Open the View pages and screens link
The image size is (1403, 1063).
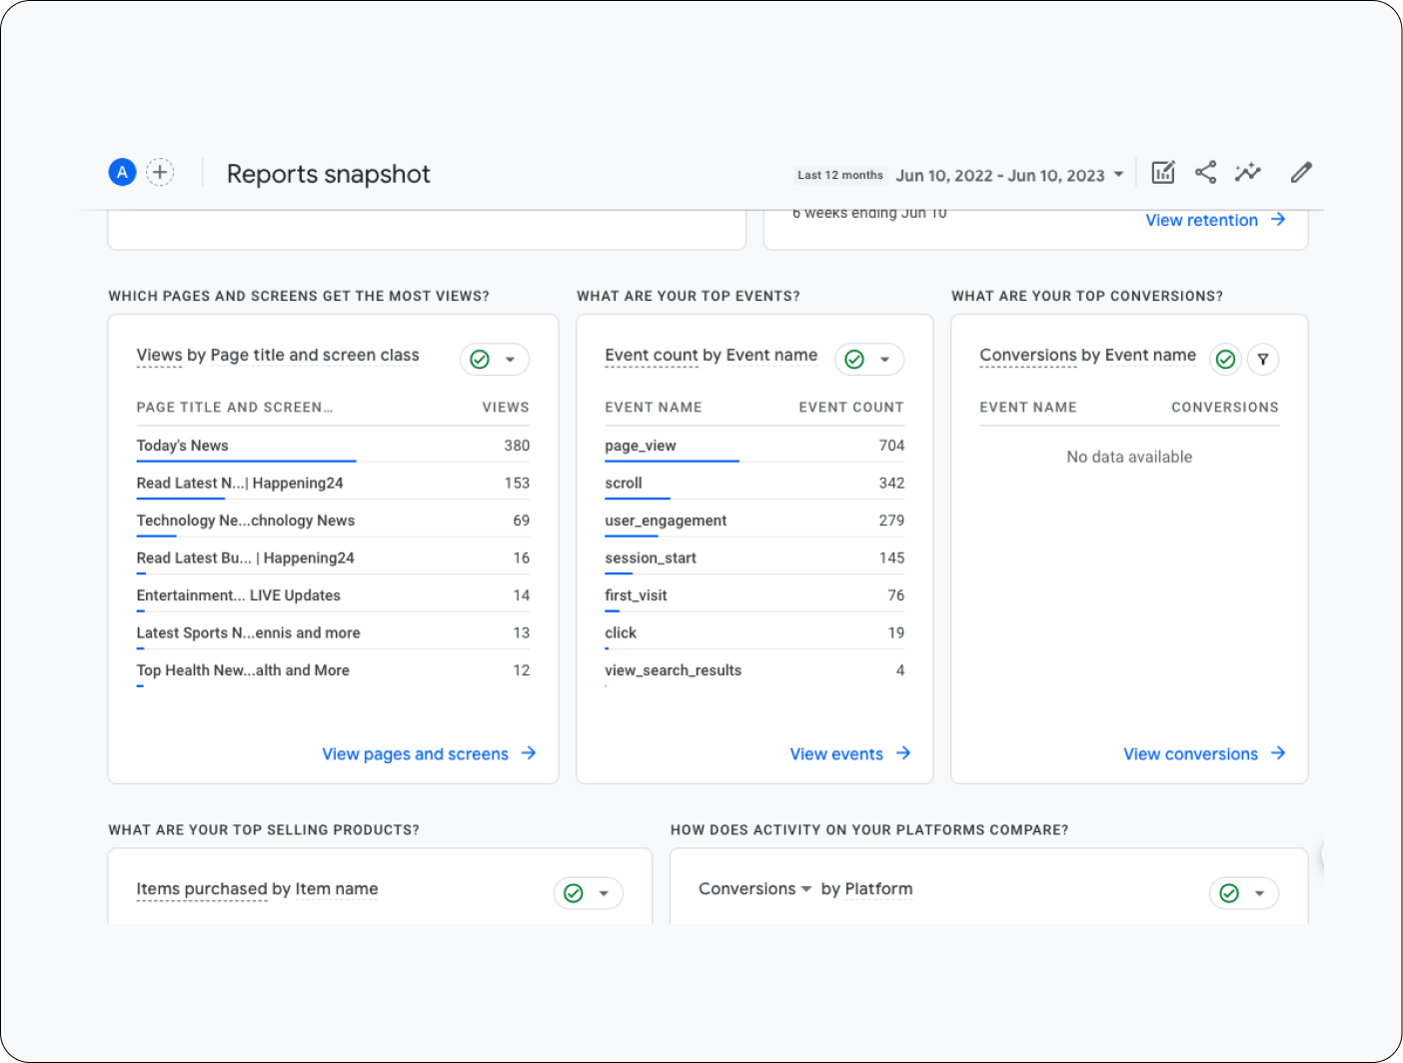[415, 754]
